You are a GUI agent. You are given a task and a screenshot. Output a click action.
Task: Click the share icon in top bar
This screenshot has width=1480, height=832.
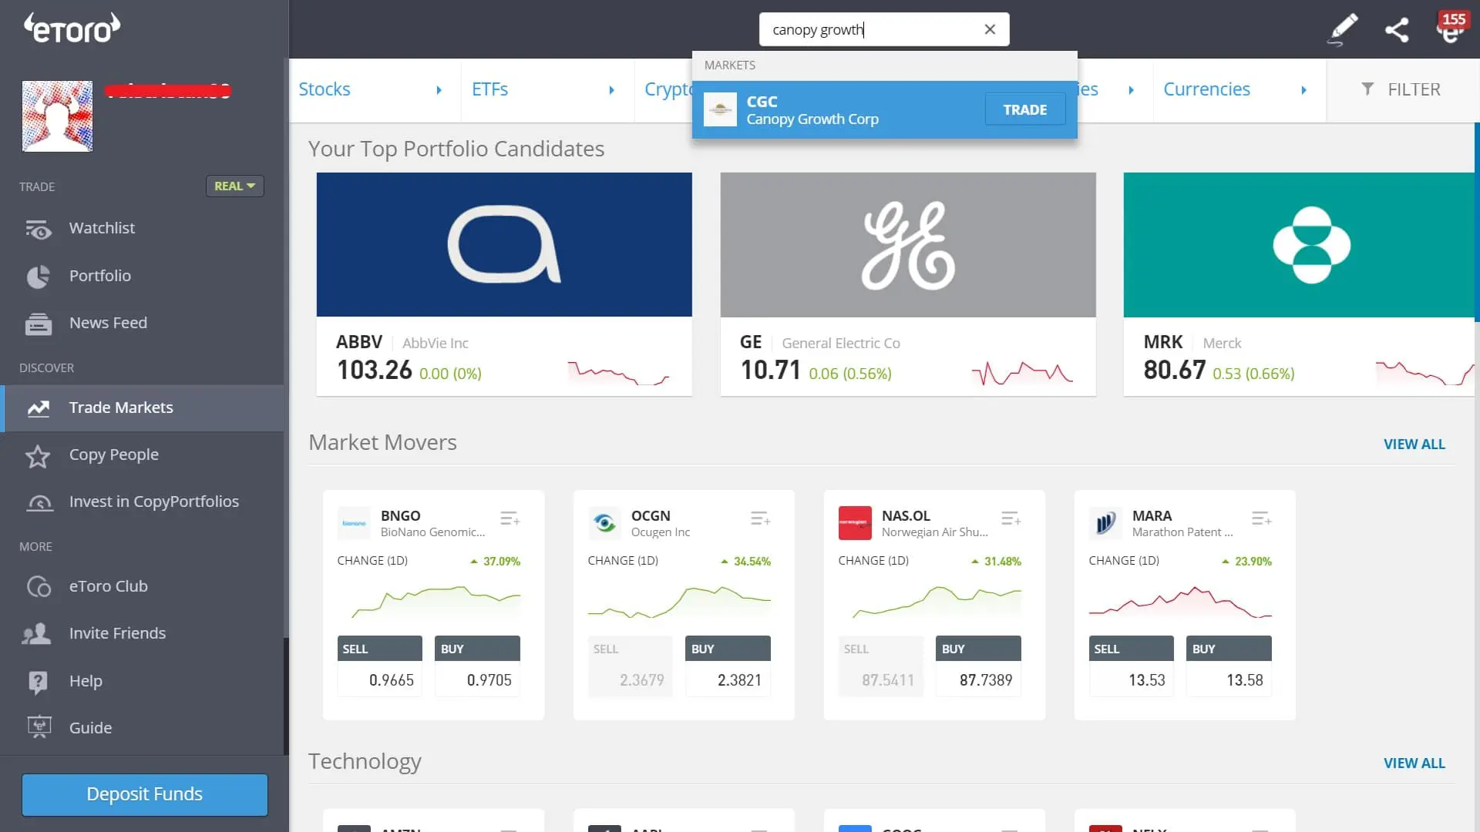coord(1397,29)
